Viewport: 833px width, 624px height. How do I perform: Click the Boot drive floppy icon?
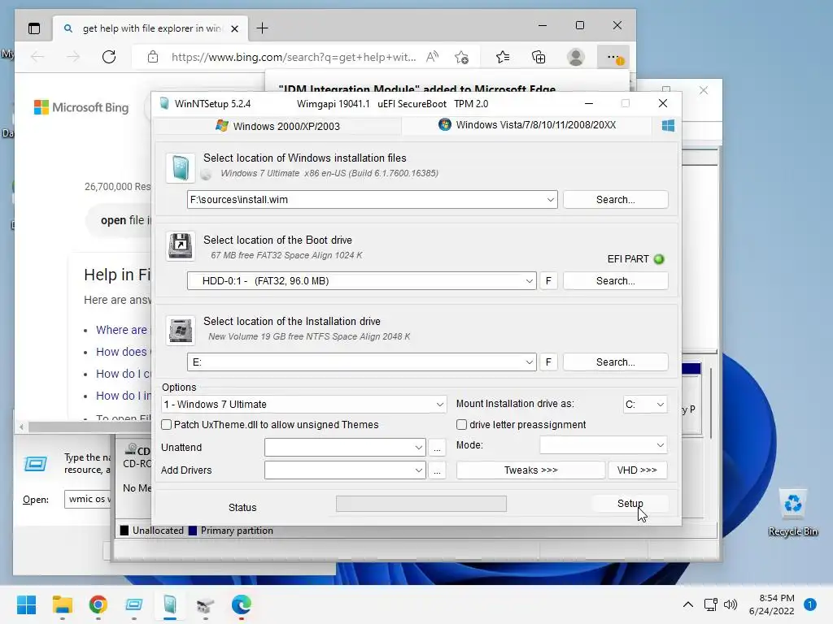[181, 246]
